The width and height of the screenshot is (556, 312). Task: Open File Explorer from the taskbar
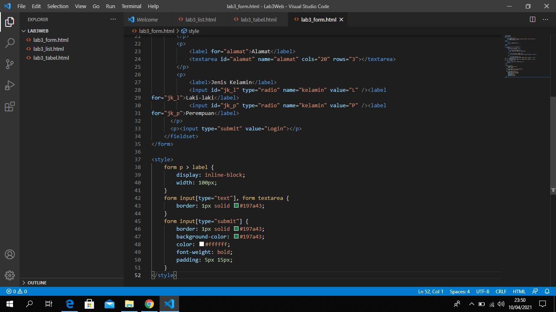[129, 303]
